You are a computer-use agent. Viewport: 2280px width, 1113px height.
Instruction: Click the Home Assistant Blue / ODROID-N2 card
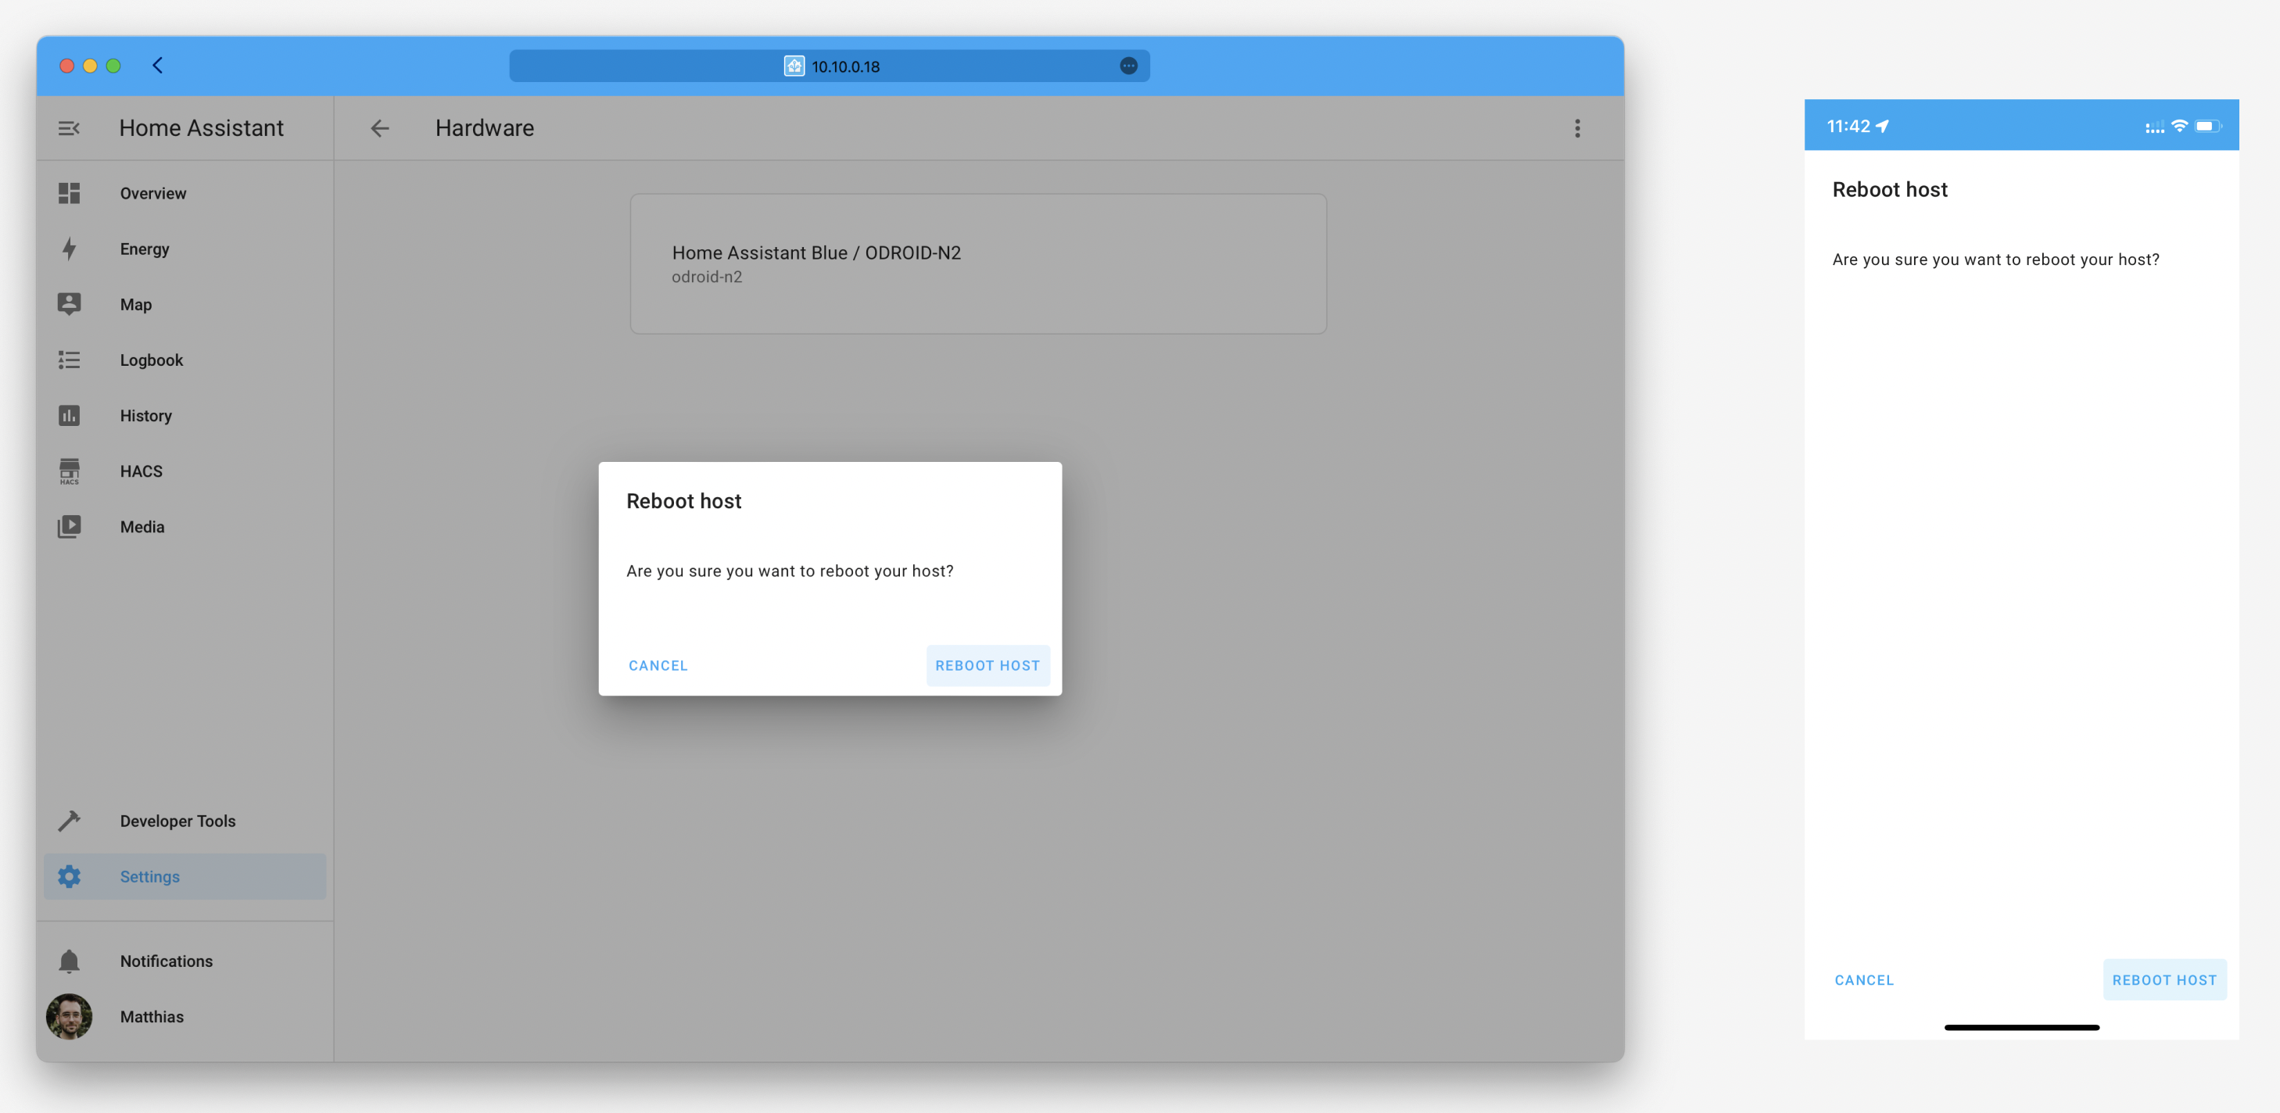coord(978,263)
